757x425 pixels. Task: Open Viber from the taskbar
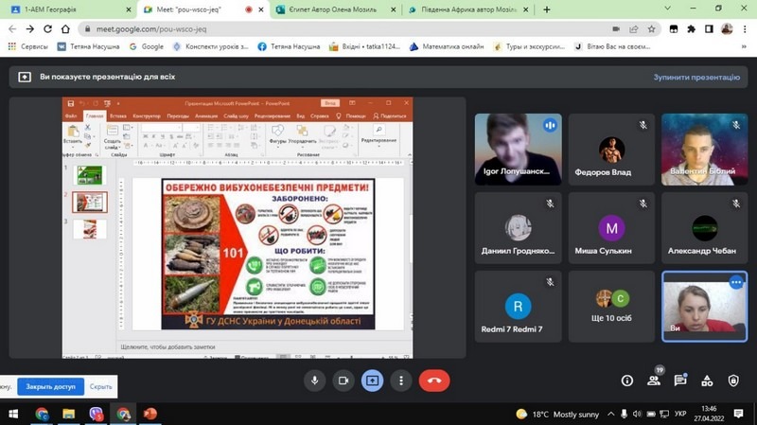click(97, 414)
